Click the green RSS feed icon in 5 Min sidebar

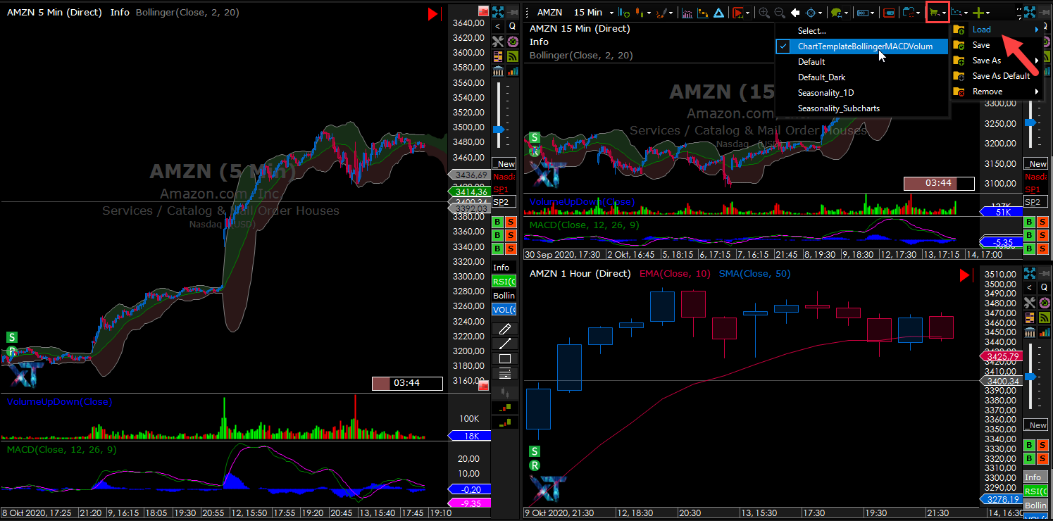coord(512,56)
